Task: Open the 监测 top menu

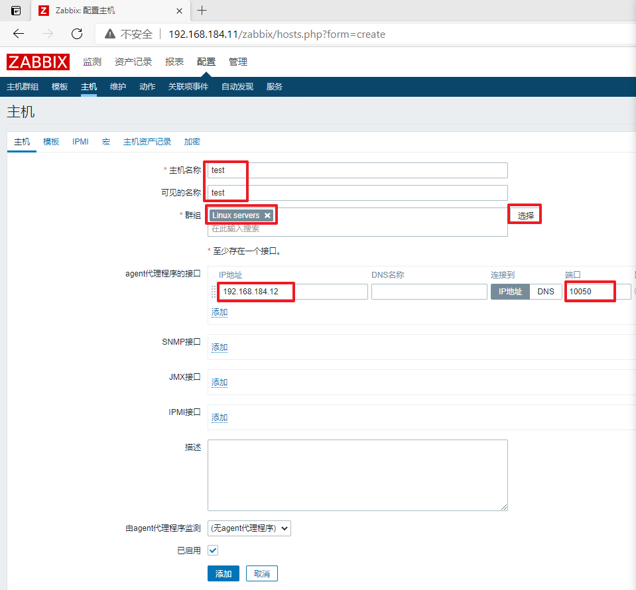Action: [92, 62]
